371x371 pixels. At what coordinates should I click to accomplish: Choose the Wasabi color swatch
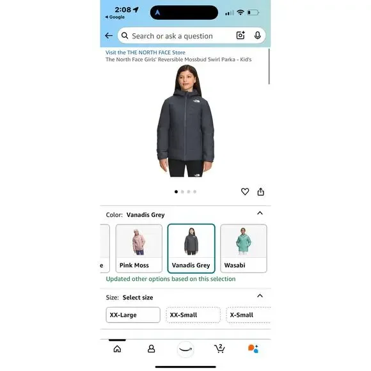(244, 248)
